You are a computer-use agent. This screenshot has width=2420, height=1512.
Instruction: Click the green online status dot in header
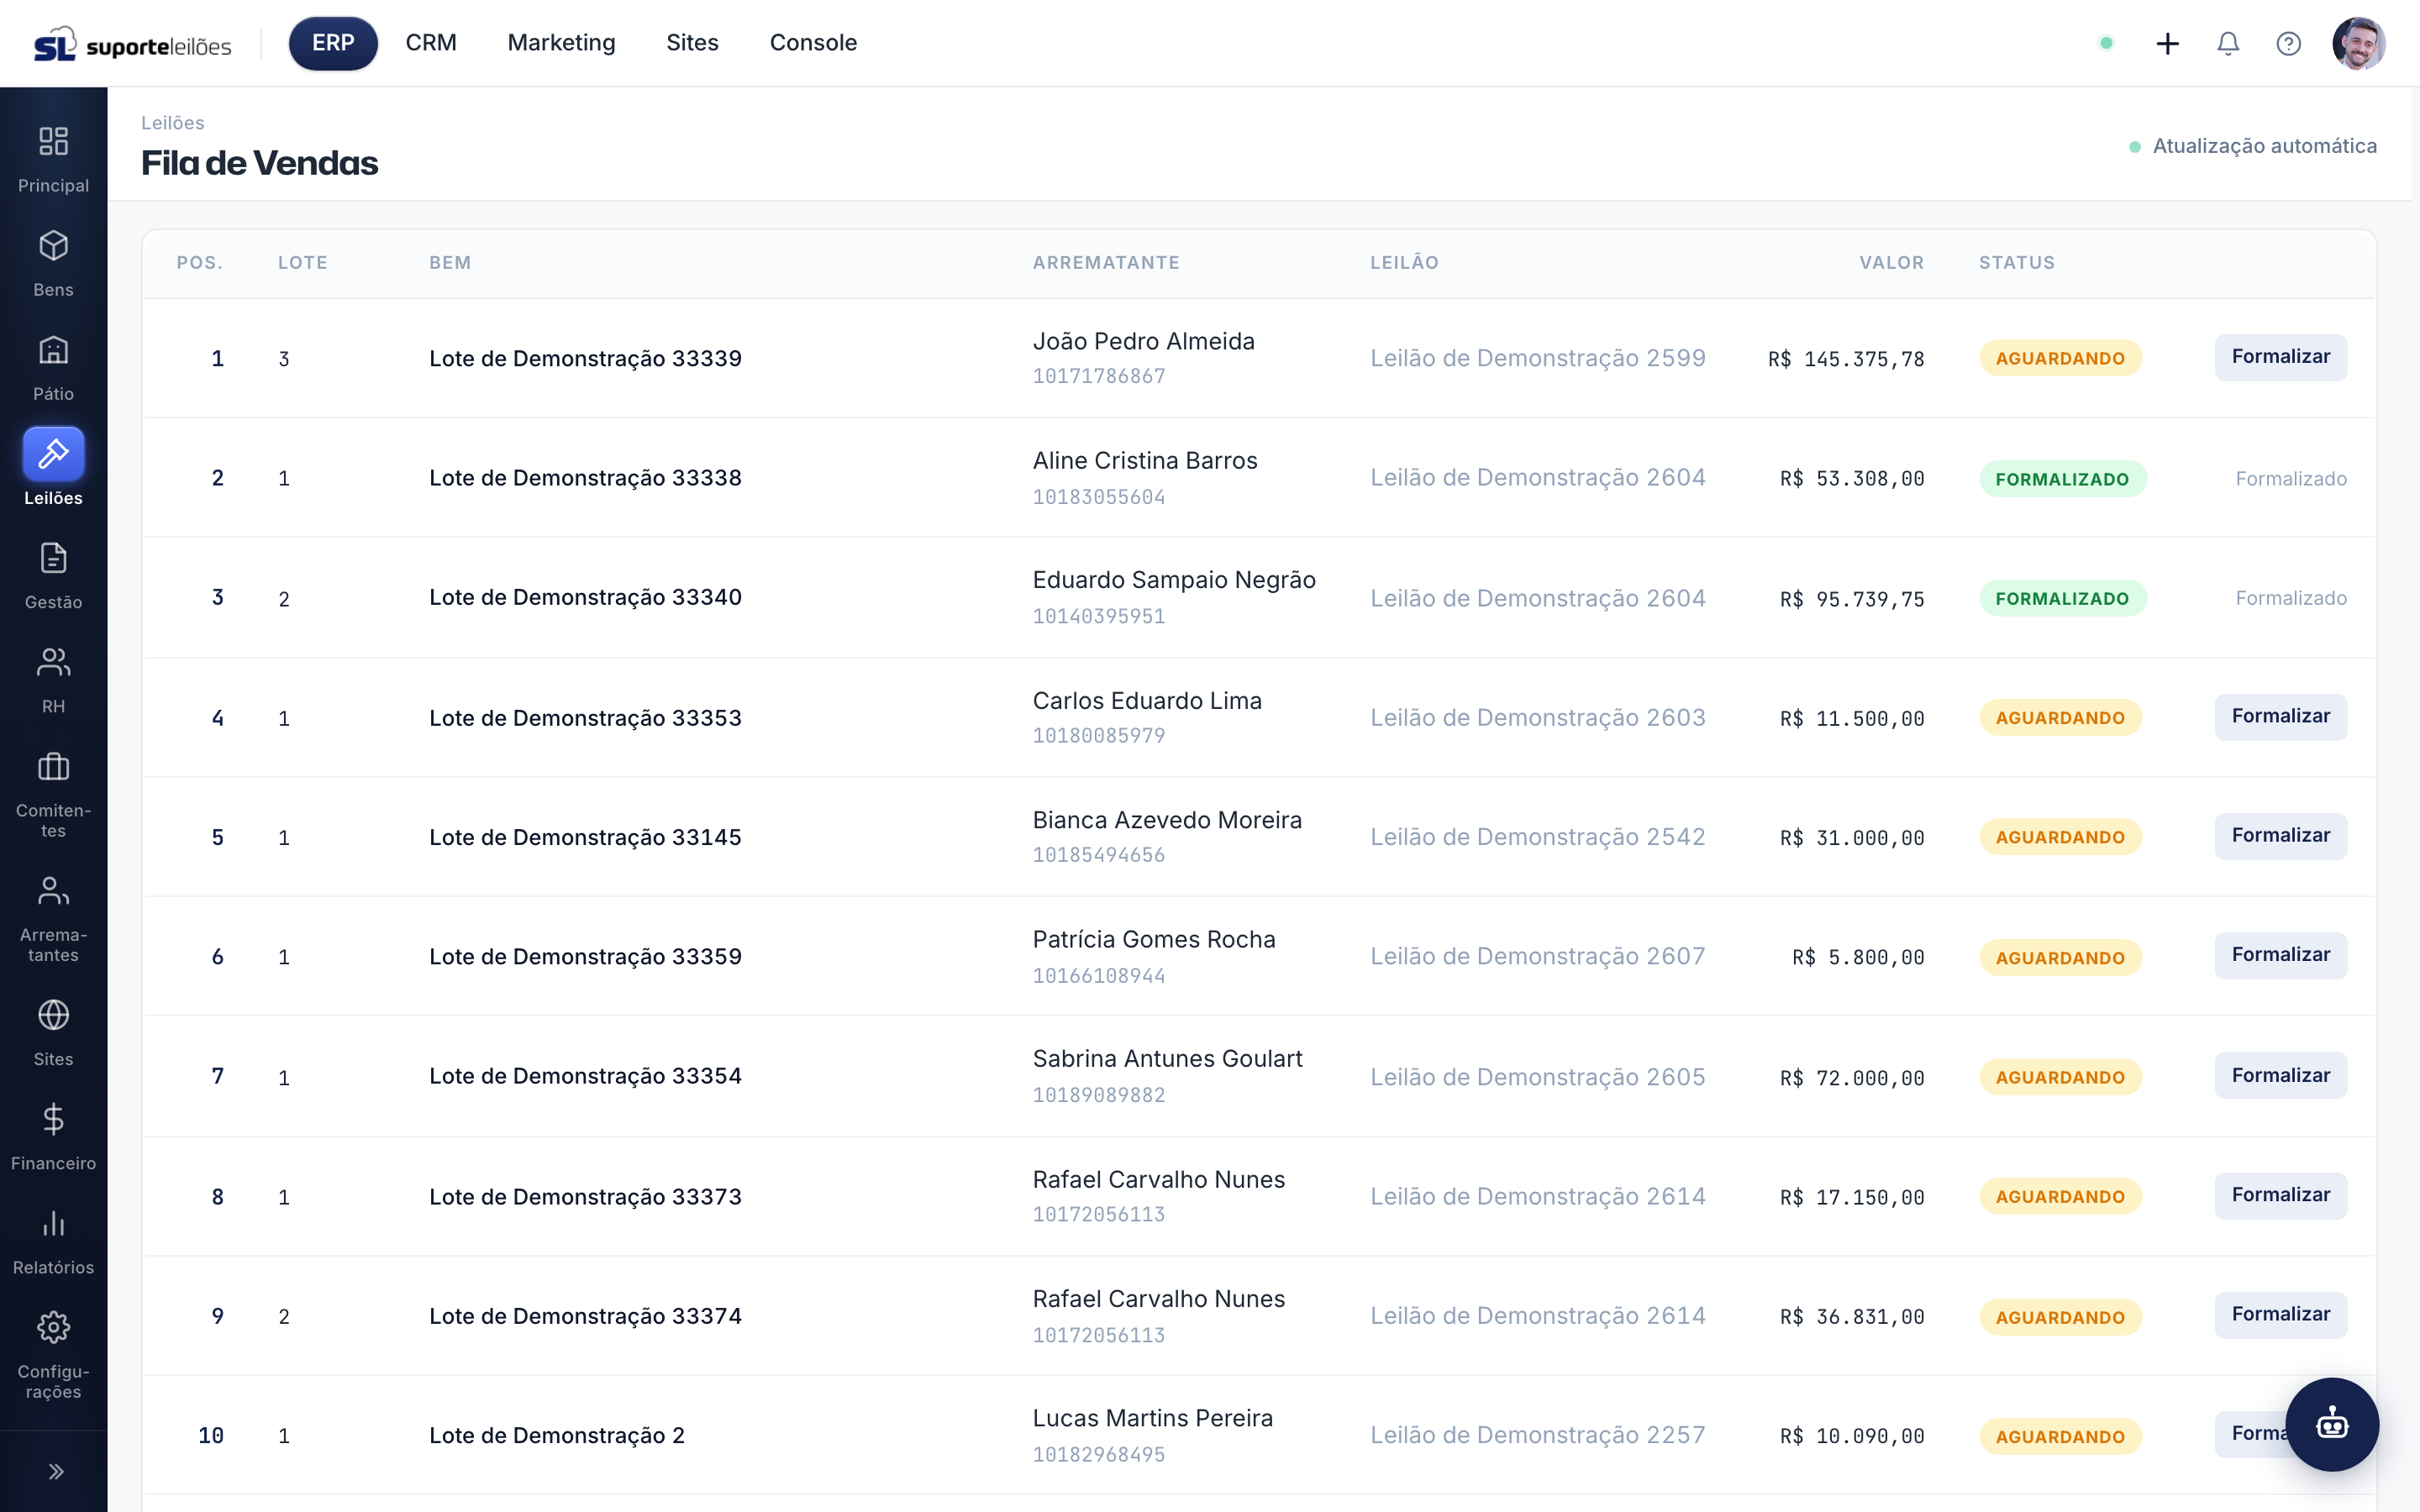(x=2106, y=43)
